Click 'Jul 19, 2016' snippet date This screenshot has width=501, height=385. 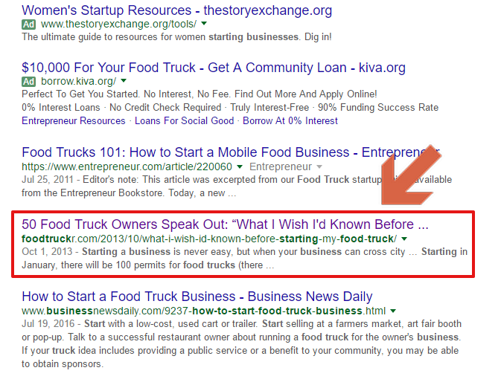tap(48, 324)
